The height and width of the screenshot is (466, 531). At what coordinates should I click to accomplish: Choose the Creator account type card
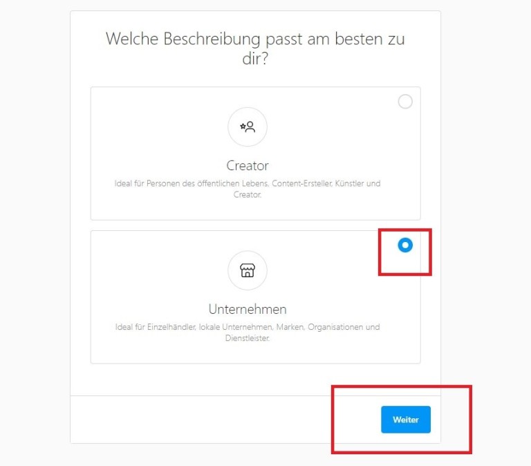point(256,153)
